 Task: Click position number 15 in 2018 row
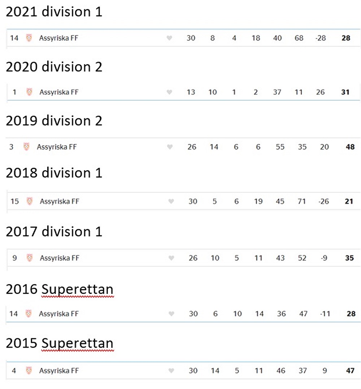[x=15, y=201]
